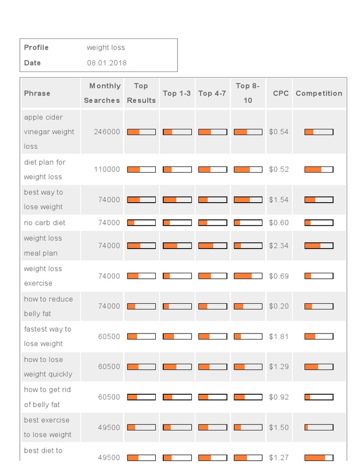Screen dimensions: 356x475
Task: Click Top 1-3 bar for 'weight loss meal plan'
Action: pyautogui.click(x=177, y=246)
